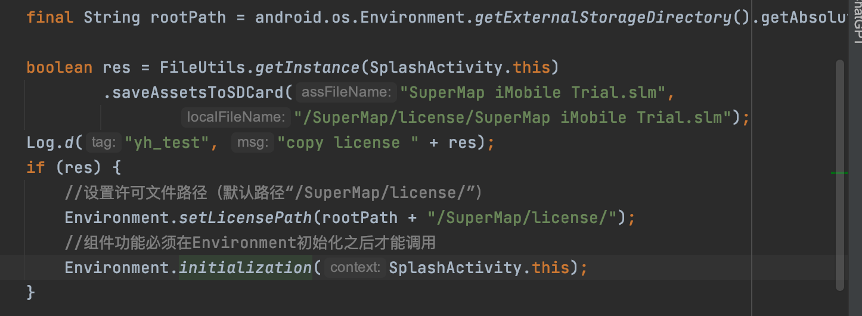
Task: Click the highlighted 'initialization' method name
Action: tap(246, 268)
